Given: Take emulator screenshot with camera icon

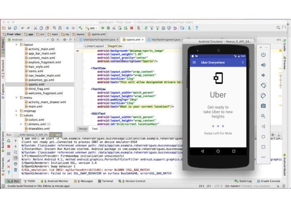Looking at the screenshot, I should (263, 106).
